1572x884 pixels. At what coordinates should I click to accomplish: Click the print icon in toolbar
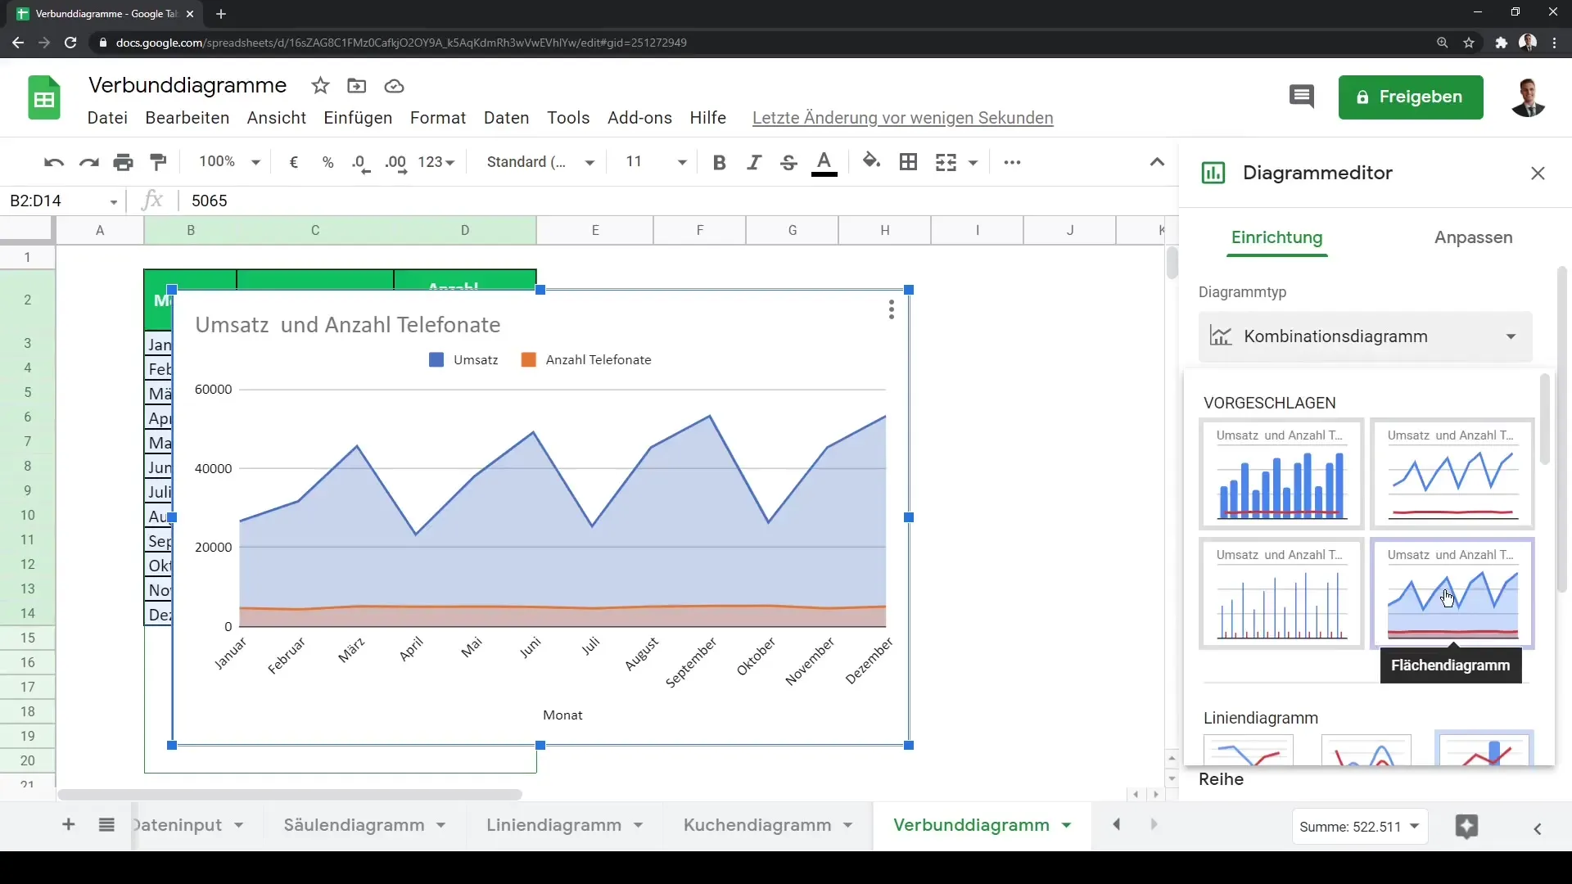[124, 162]
